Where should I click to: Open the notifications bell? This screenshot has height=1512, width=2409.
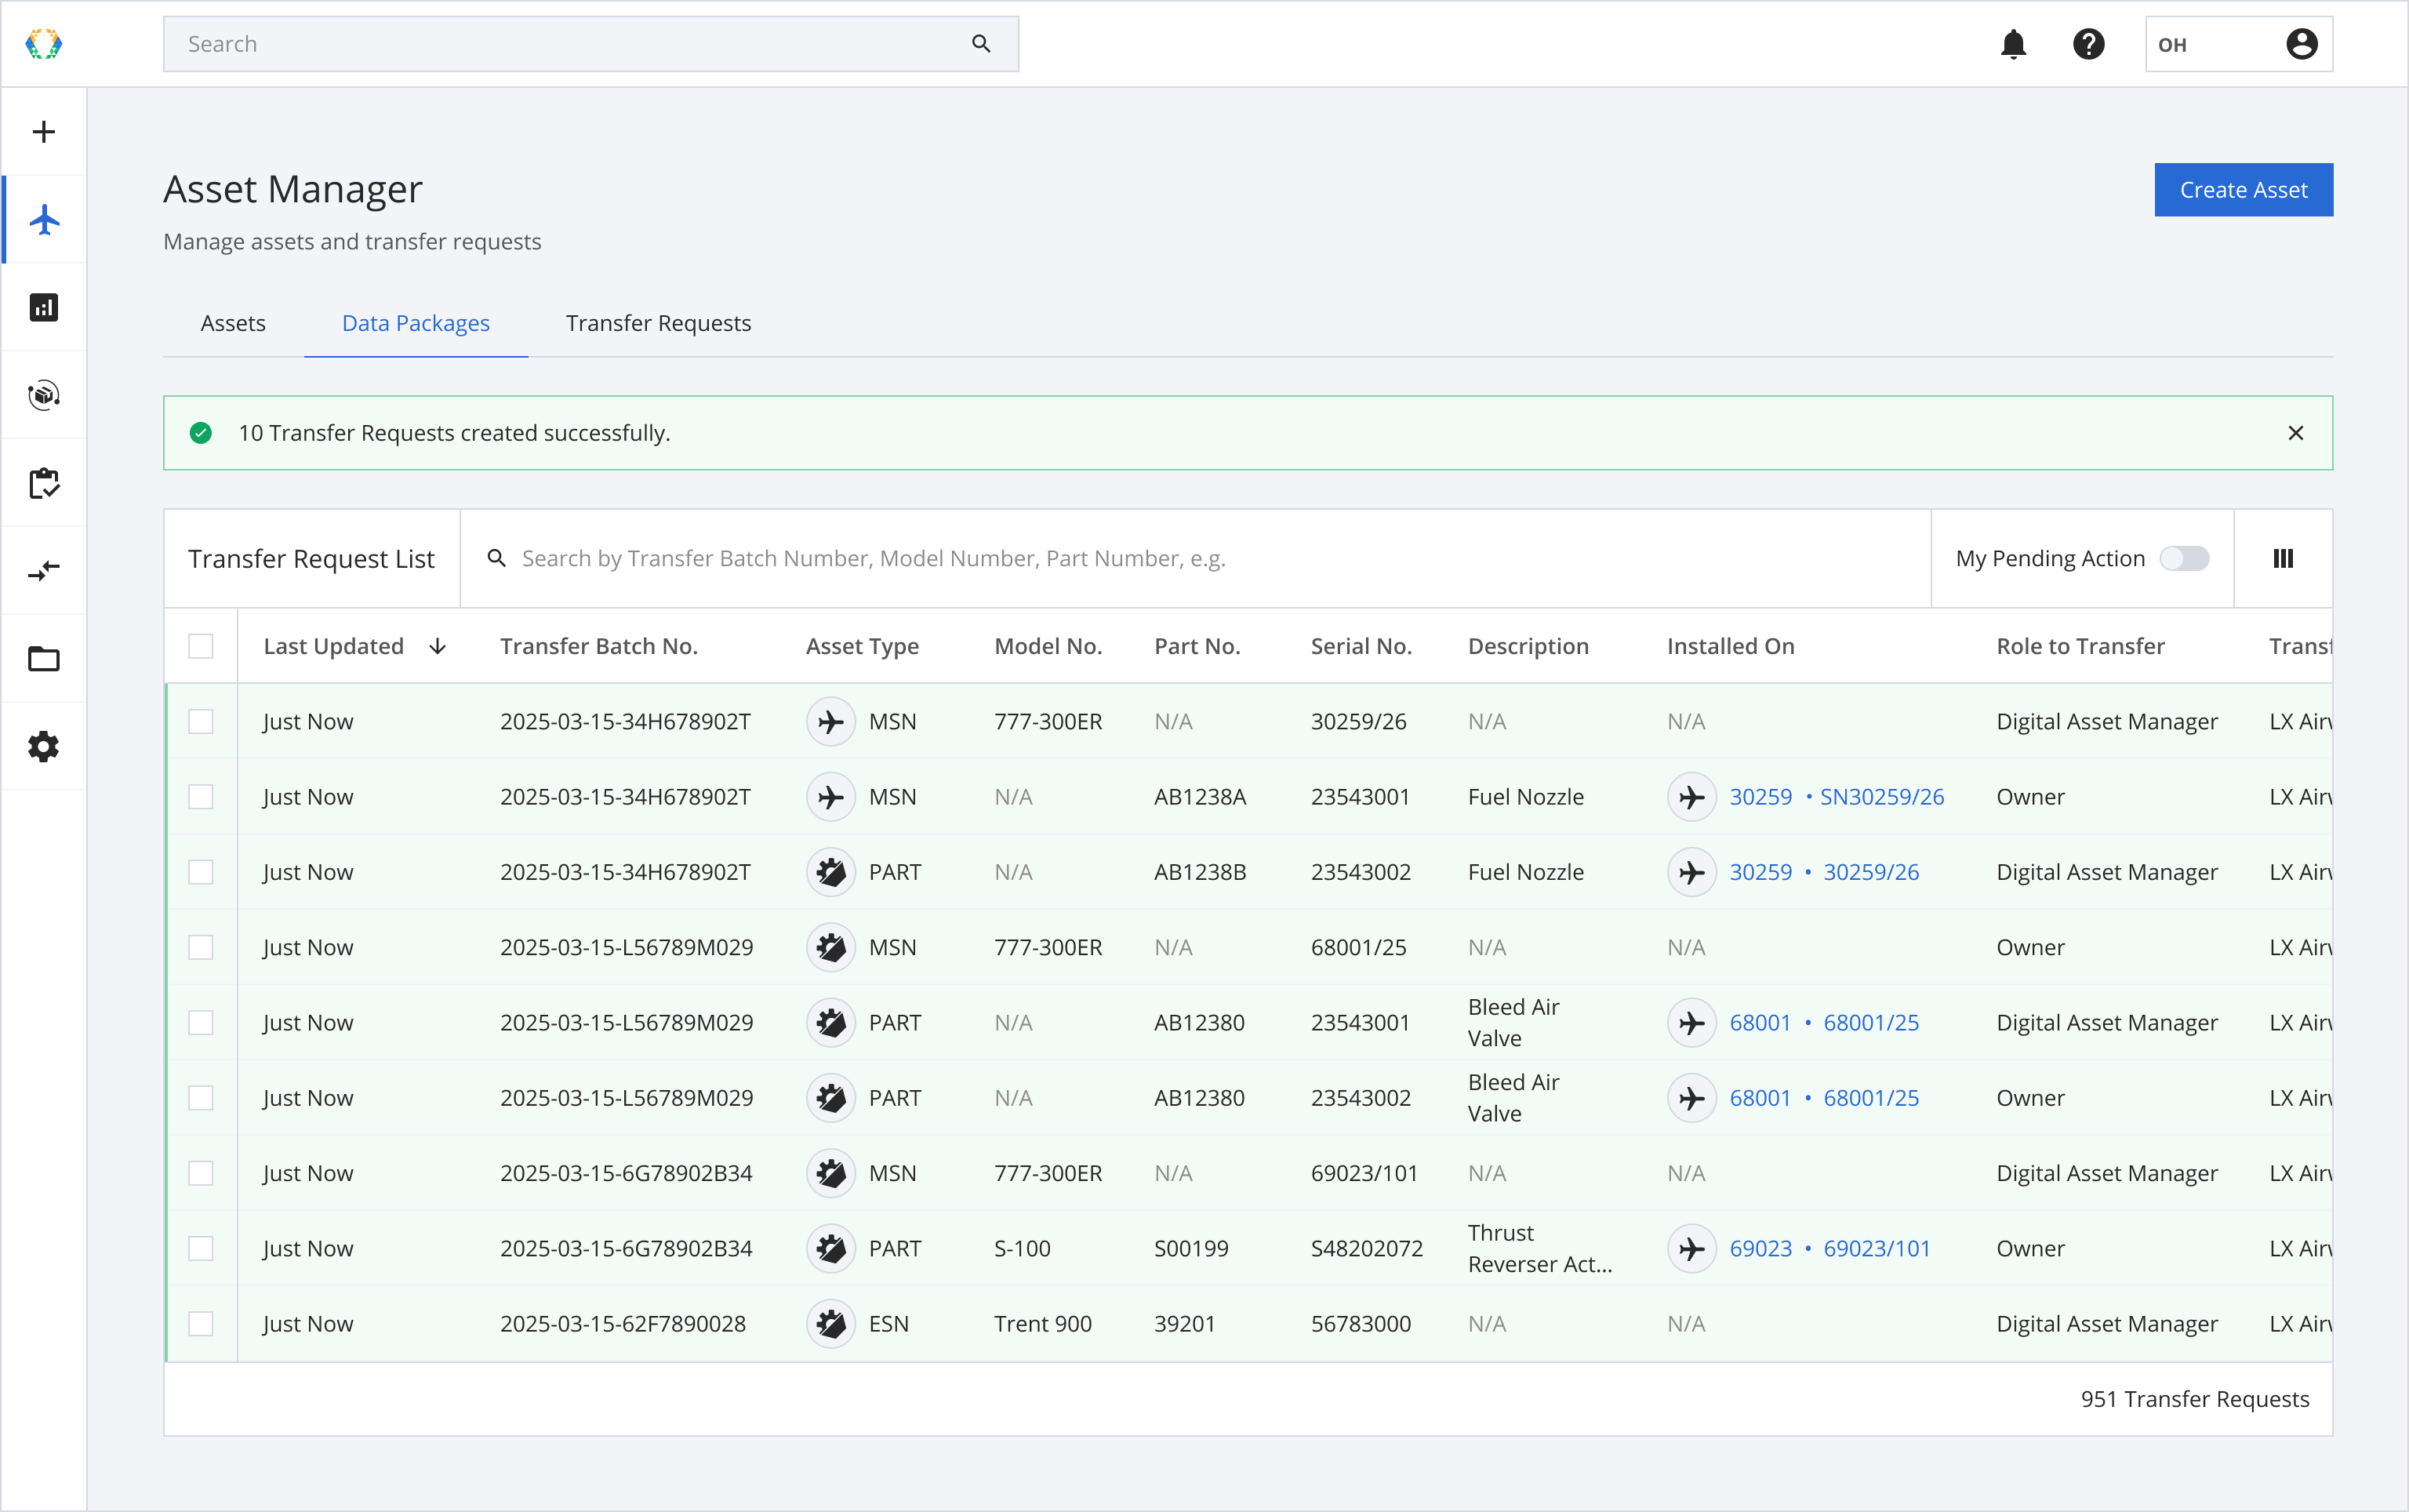click(x=2013, y=44)
